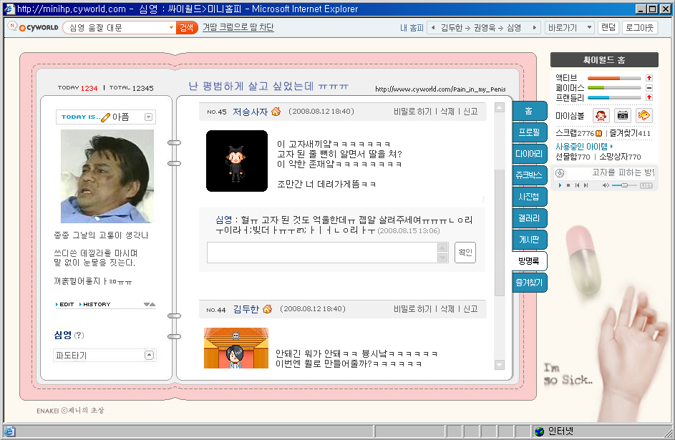The height and width of the screenshot is (440, 675).
Task: Adjust the music player volume slider
Action: pyautogui.click(x=624, y=185)
